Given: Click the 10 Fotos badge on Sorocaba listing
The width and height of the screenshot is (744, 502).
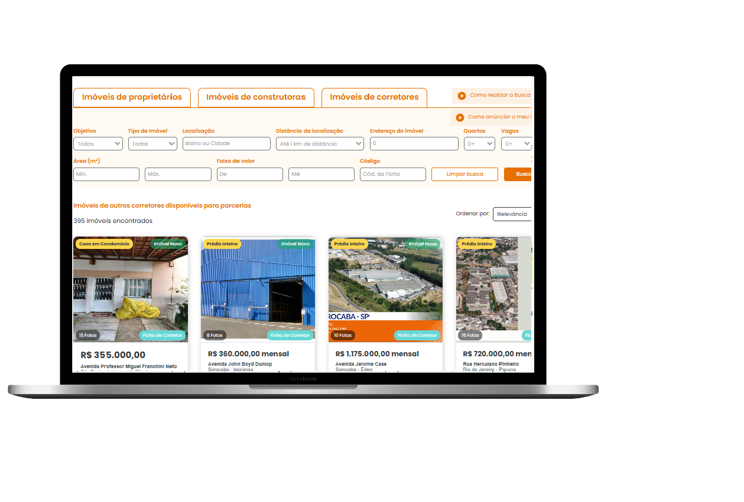Looking at the screenshot, I should 342,335.
